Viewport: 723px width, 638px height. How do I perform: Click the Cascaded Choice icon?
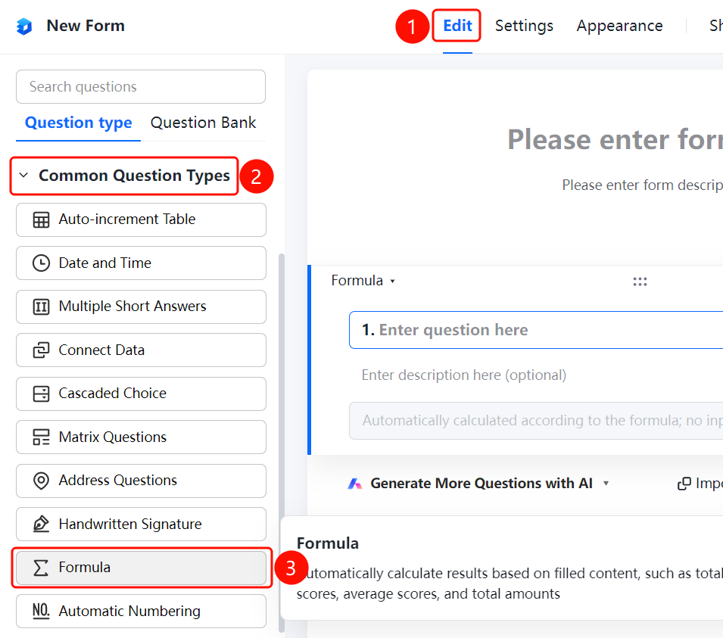tap(41, 394)
